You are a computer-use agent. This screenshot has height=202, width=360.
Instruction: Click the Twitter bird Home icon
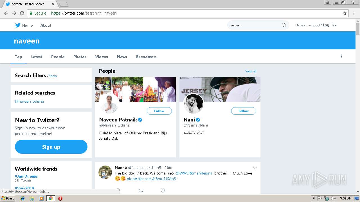pos(18,25)
